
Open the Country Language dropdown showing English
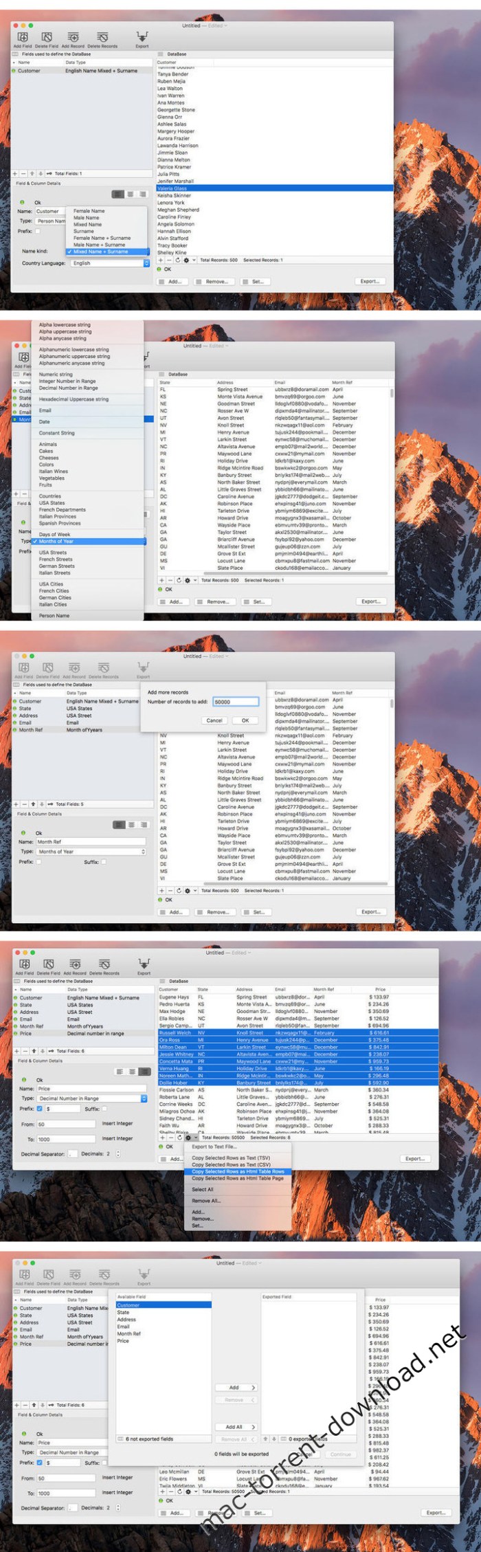coord(110,263)
